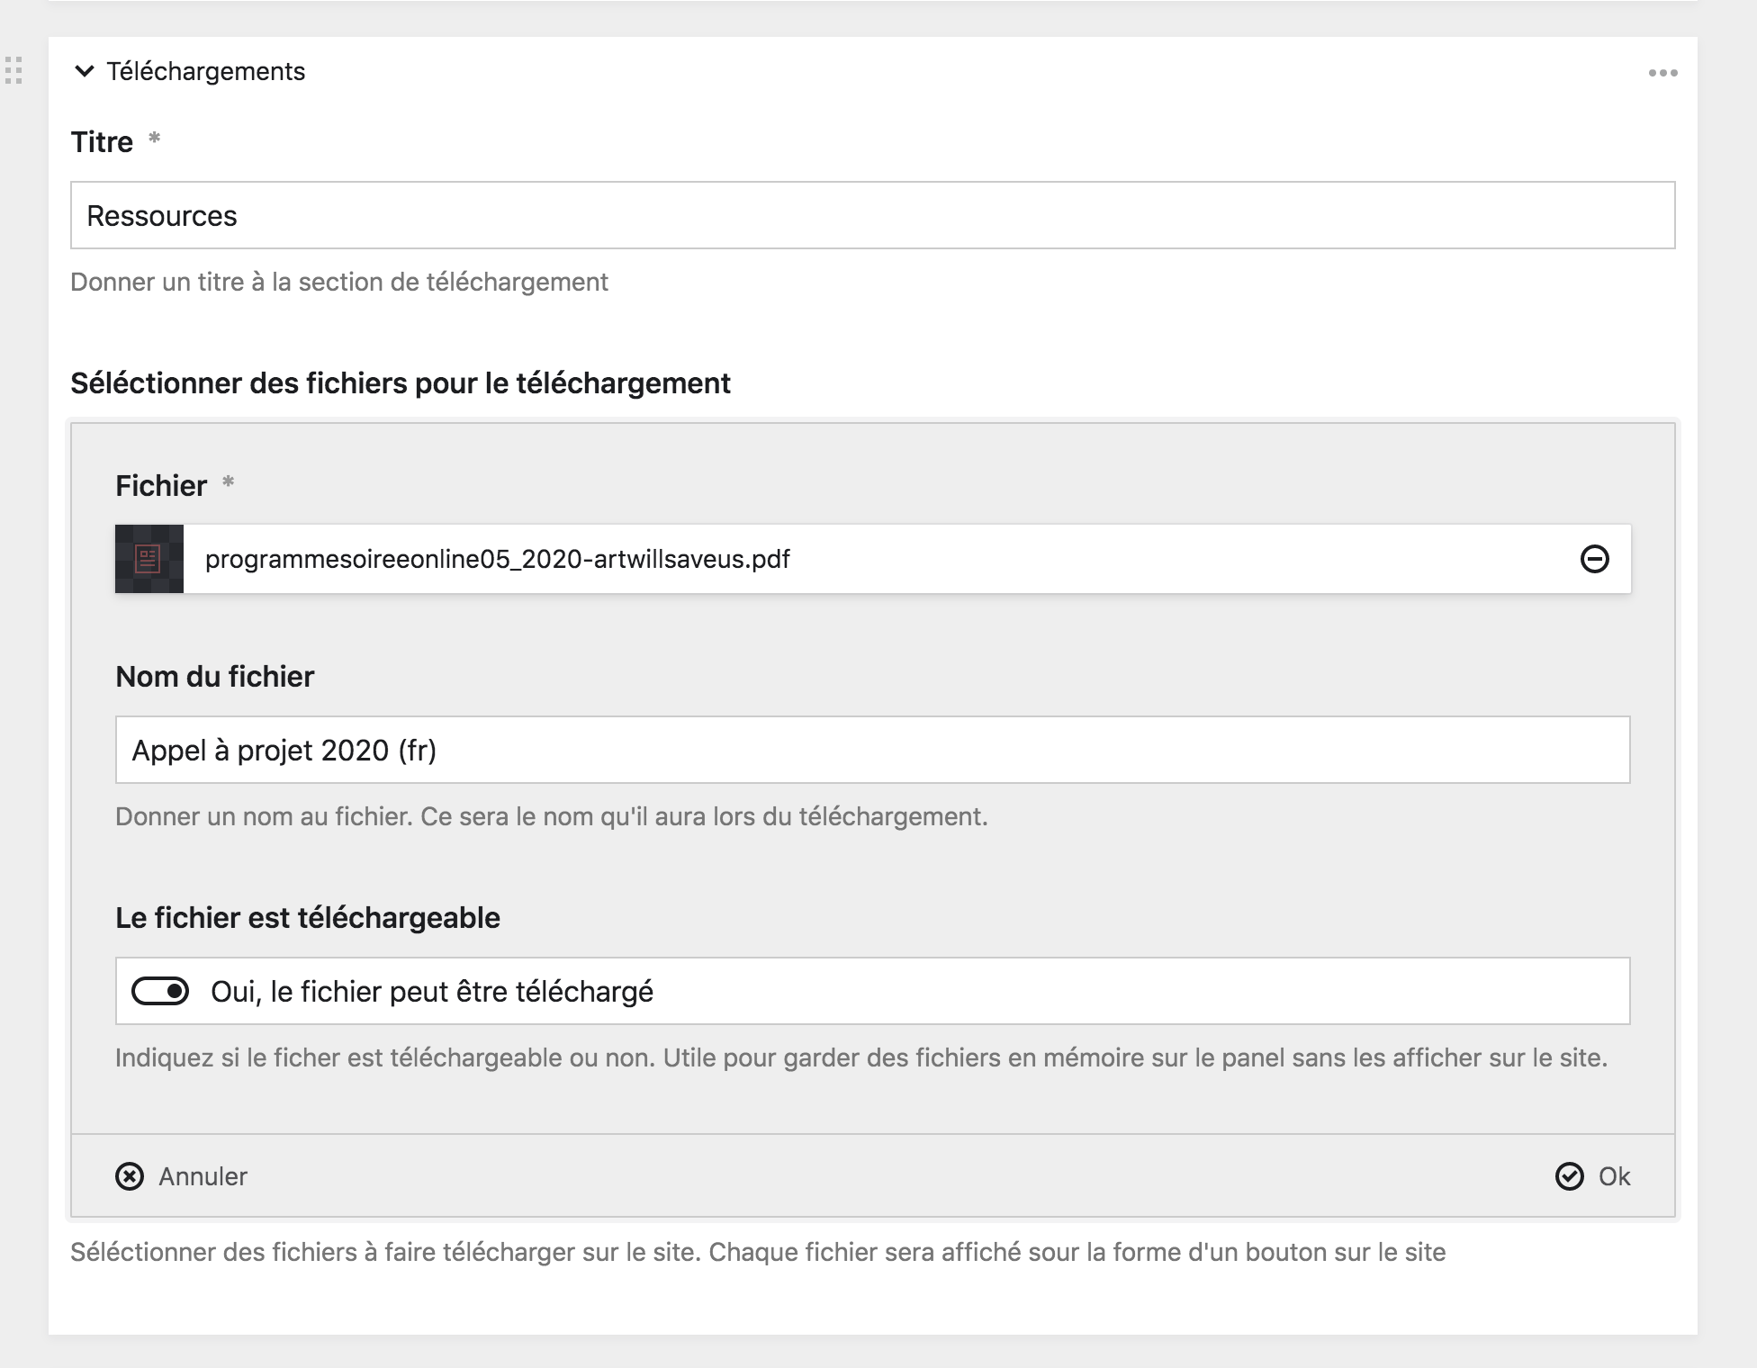Viewport: 1757px width, 1368px height.
Task: Grab the block drag handle dots
Action: [x=14, y=70]
